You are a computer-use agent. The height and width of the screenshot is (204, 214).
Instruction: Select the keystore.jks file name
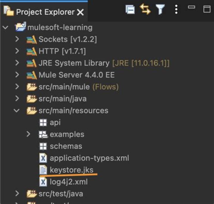[x=72, y=170]
